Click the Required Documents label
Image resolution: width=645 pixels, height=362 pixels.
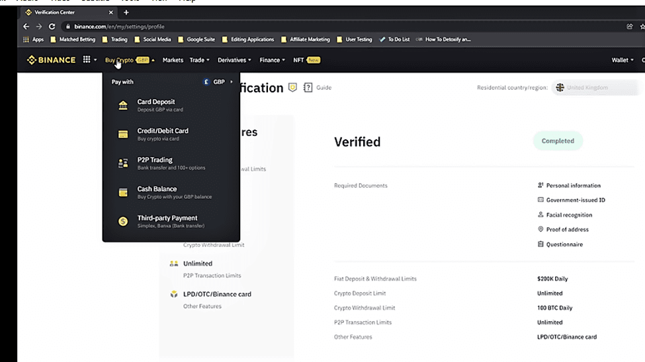361,186
